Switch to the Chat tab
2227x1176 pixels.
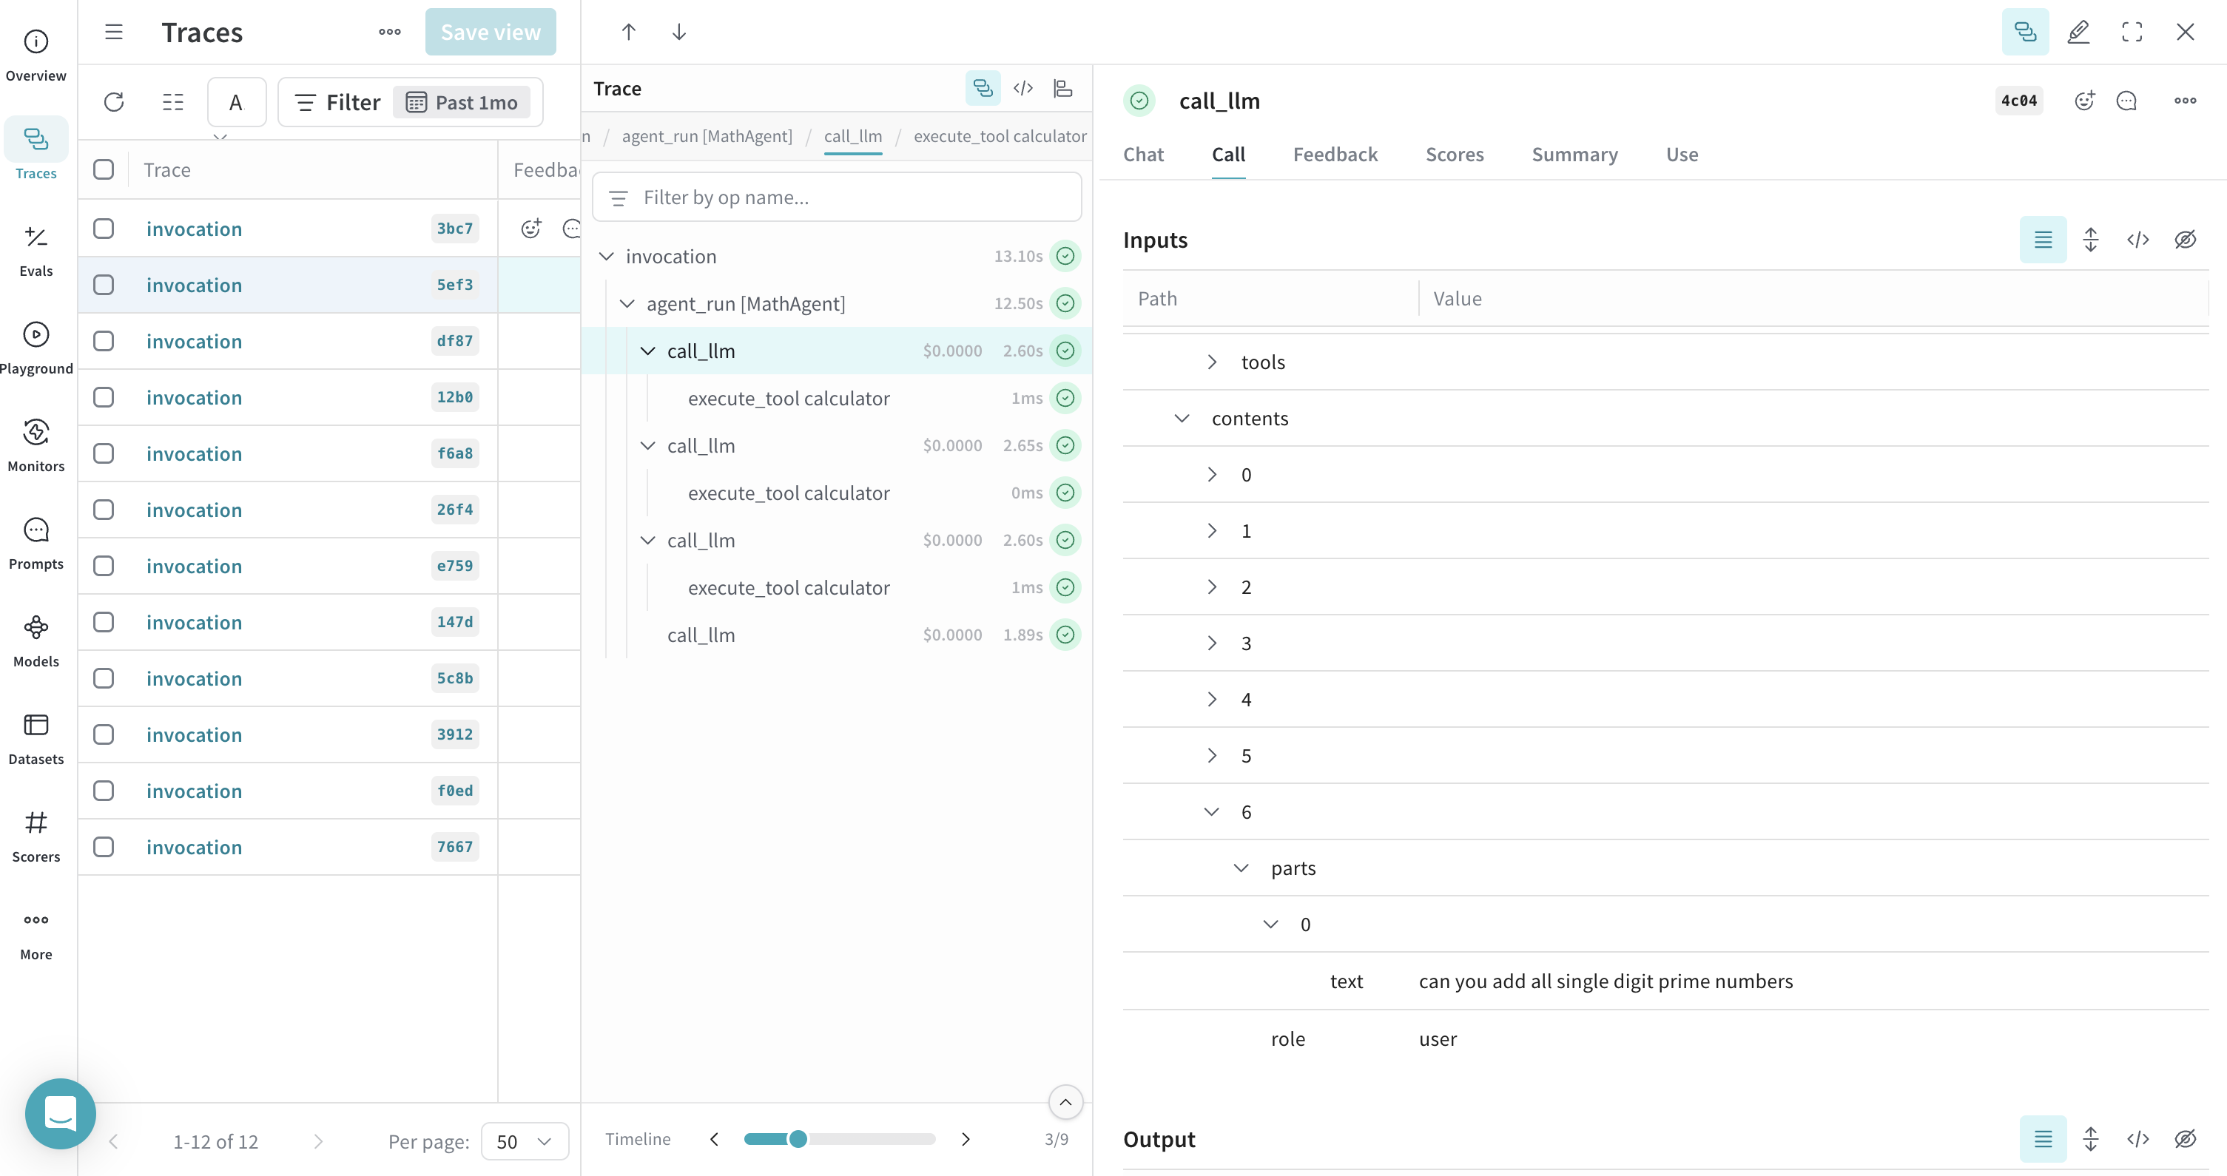point(1143,155)
